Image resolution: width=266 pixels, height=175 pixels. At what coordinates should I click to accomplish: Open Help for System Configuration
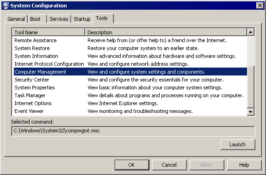pyautogui.click(x=244, y=165)
